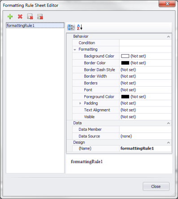Click the purge unused rules icon
The height and width of the screenshot is (199, 178).
[40, 17]
